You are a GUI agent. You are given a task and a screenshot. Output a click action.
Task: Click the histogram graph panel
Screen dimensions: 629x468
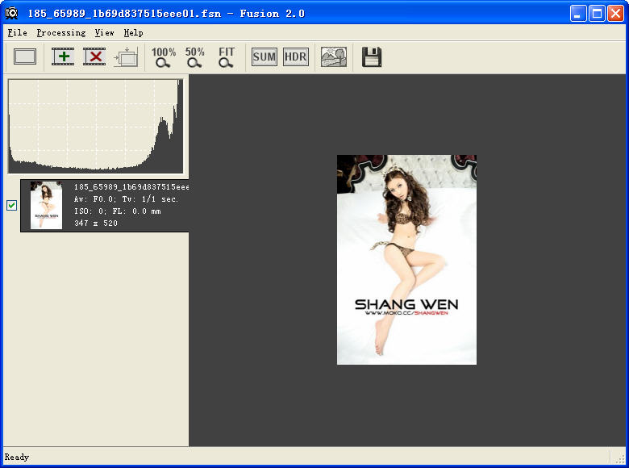click(x=95, y=125)
